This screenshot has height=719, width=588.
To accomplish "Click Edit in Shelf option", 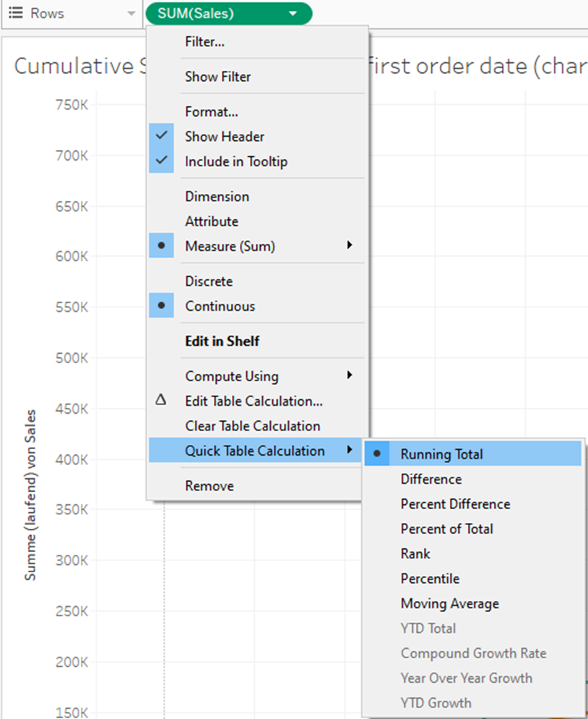I will pyautogui.click(x=222, y=341).
